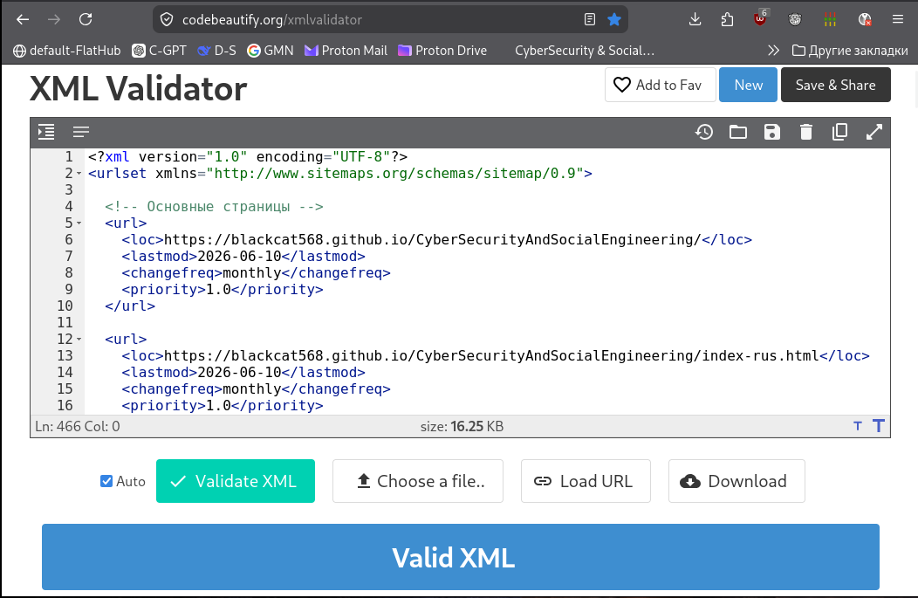Open the folder icon in editor toolbar
This screenshot has height=598, width=918.
point(737,132)
